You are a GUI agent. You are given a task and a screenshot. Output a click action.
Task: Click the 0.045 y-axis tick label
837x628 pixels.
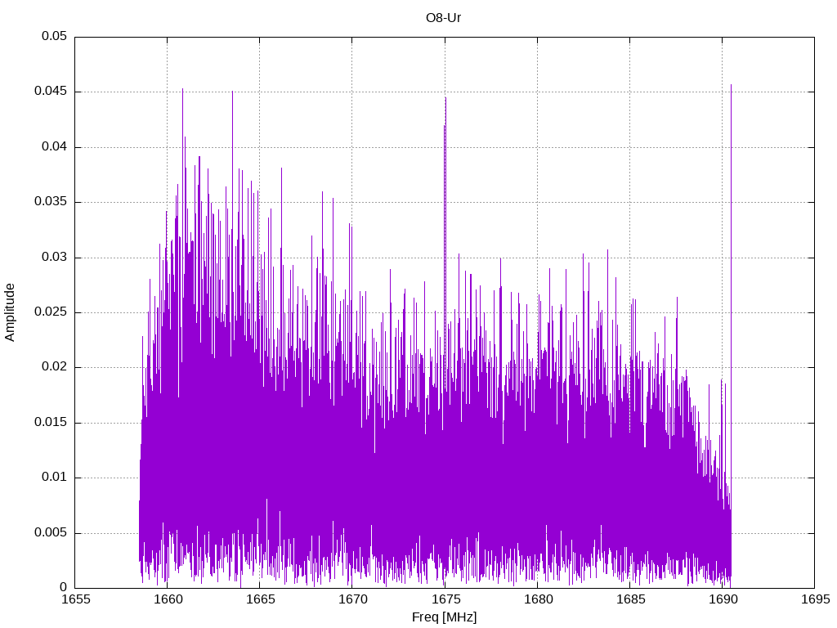51,92
